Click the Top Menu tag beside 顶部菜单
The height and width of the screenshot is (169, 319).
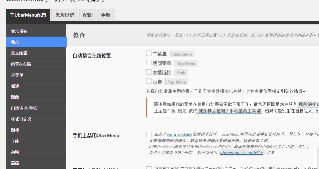(186, 64)
